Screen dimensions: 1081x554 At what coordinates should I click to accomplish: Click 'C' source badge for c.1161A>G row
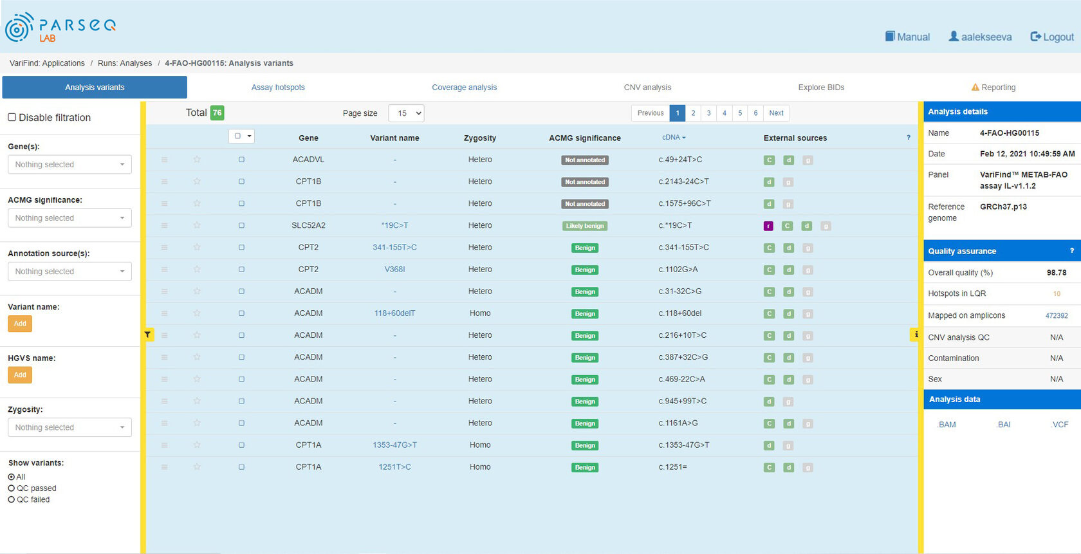point(769,423)
